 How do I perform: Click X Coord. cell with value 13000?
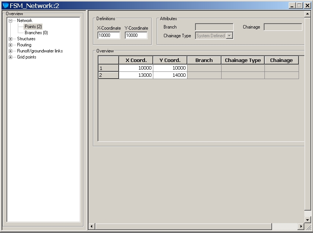(136, 75)
